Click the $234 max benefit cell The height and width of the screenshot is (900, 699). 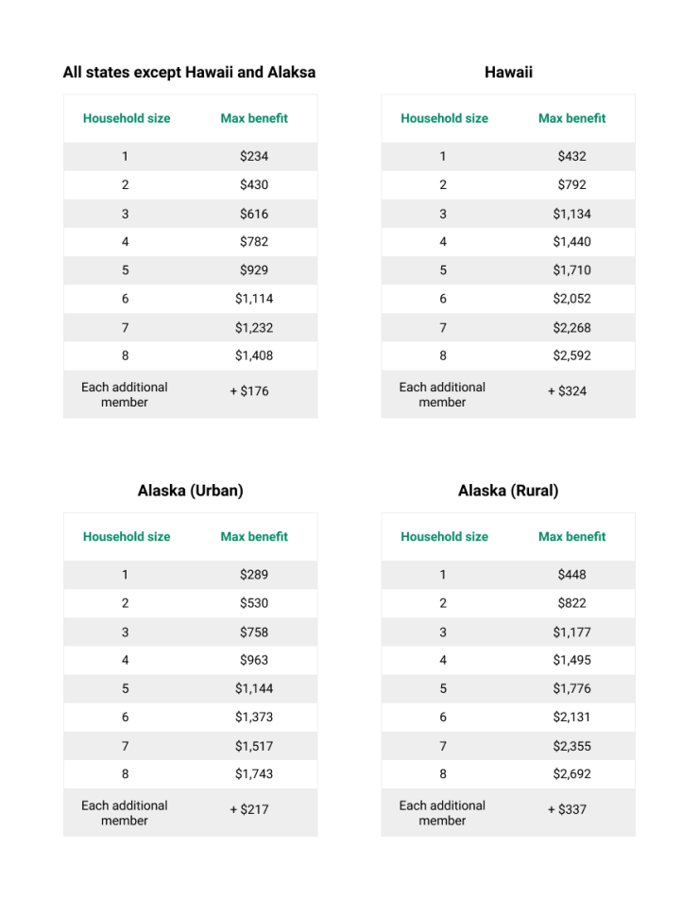coord(254,156)
